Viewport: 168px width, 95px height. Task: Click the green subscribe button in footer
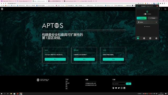tap(129, 84)
